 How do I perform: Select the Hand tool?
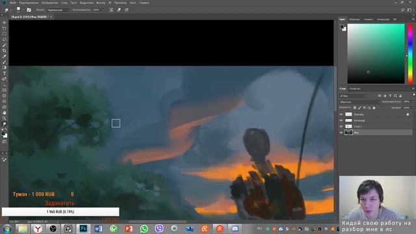click(x=5, y=112)
